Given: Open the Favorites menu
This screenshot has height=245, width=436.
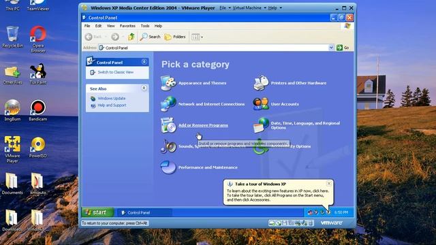Looking at the screenshot, I should tap(127, 26).
